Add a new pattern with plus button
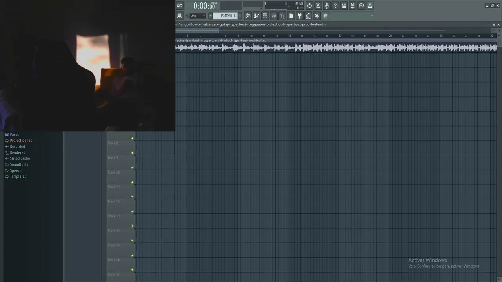 (240, 16)
